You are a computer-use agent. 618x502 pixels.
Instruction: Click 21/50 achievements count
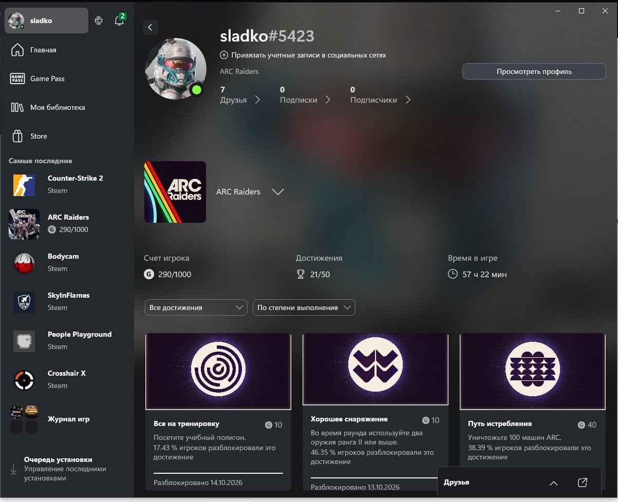321,275
